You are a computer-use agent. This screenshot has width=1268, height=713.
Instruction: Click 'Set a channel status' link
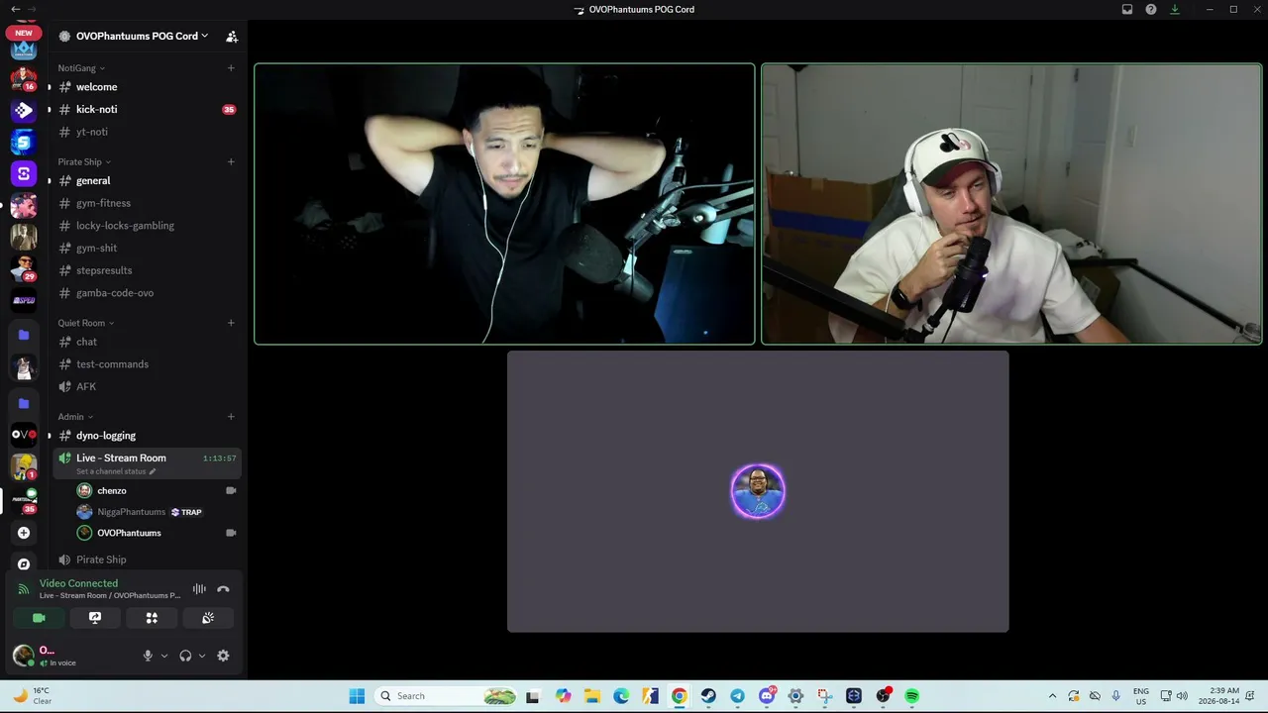click(116, 471)
